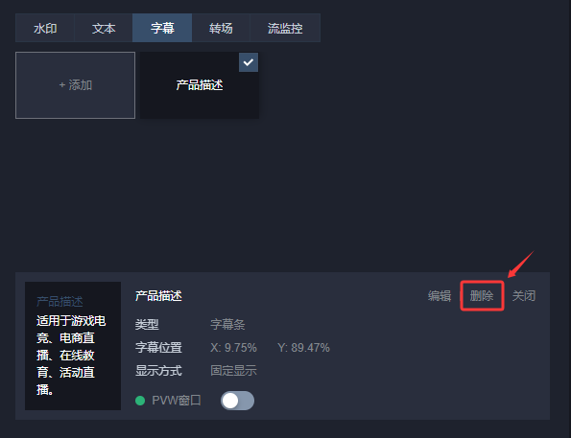
Task: Go to the 转场 tab
Action: pos(221,28)
